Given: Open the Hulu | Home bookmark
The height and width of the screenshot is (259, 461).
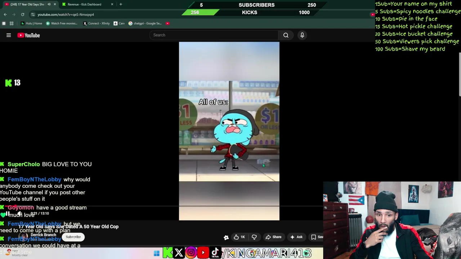Looking at the screenshot, I should [x=31, y=23].
